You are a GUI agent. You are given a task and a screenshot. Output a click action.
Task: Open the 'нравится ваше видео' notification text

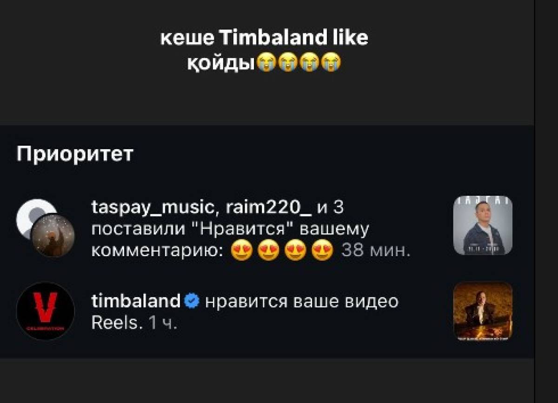pos(301,302)
